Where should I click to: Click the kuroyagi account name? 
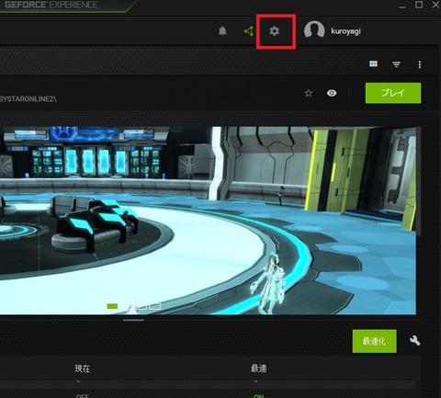click(x=345, y=31)
